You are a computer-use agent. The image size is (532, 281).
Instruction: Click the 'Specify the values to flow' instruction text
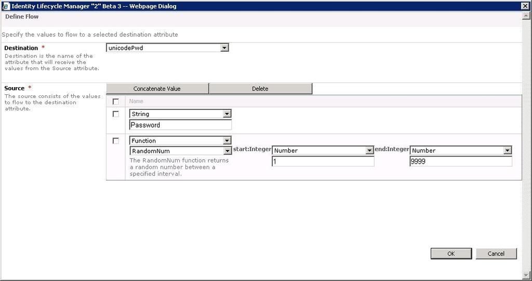tap(90, 35)
